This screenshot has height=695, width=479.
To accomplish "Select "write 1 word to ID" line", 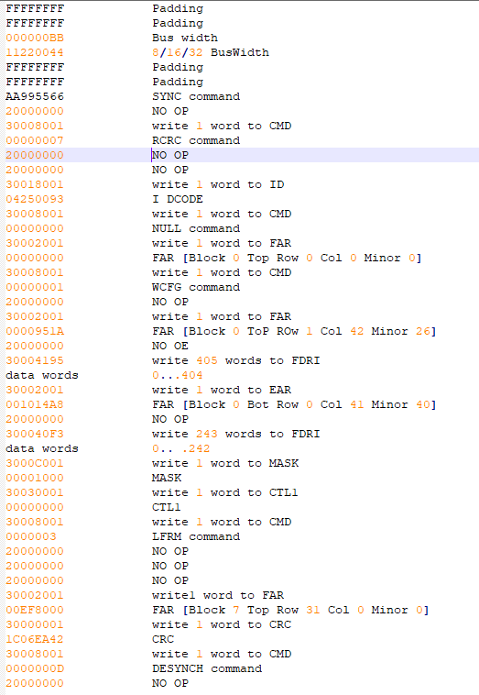I will tap(218, 184).
